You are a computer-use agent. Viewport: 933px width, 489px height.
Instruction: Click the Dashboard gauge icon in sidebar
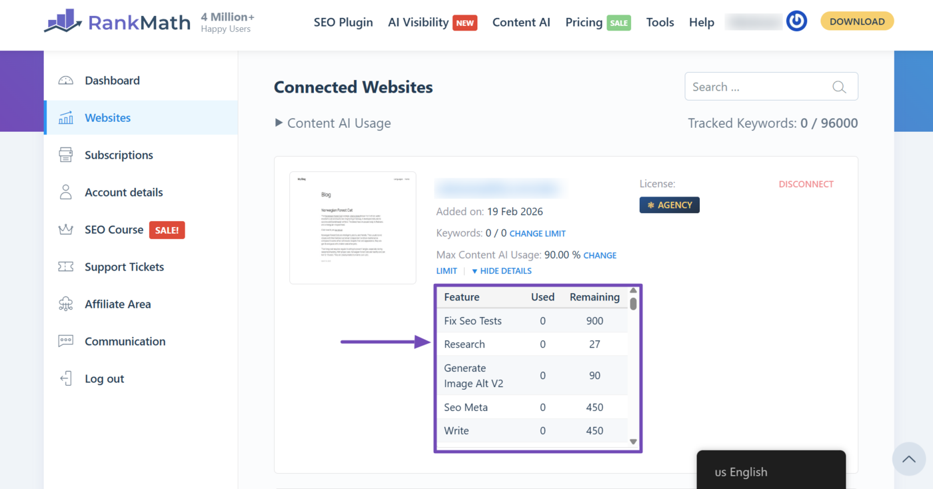(65, 81)
